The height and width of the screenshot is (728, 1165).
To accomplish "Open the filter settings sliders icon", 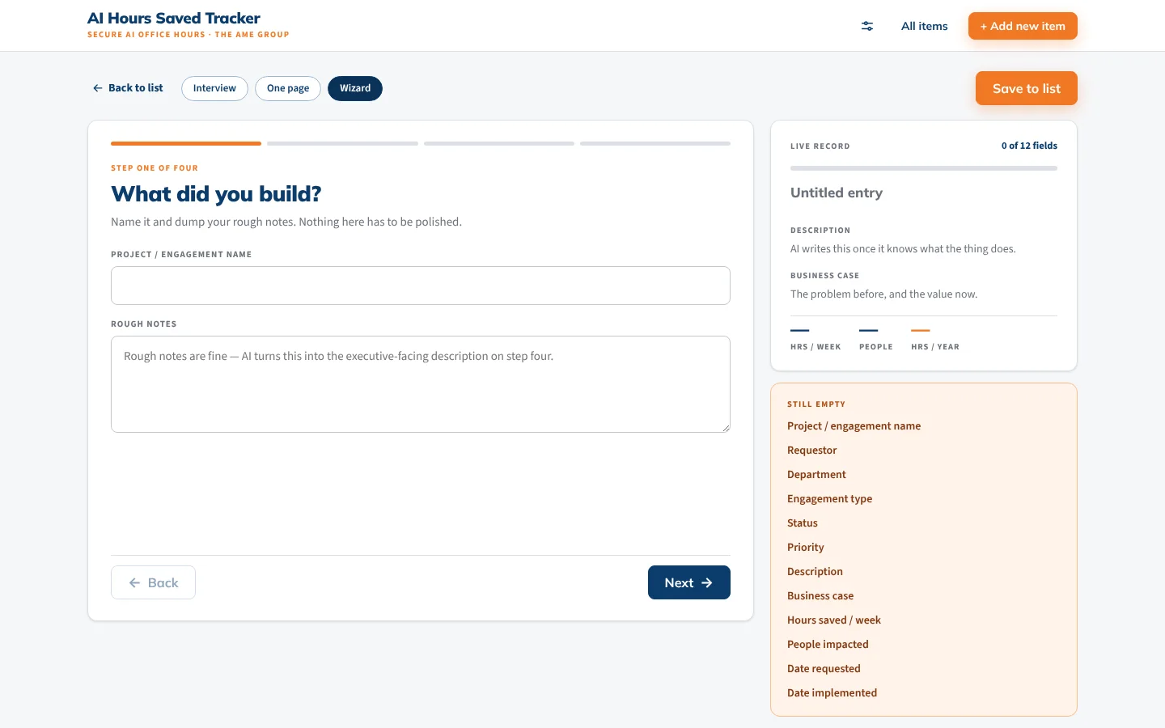I will pos(867,26).
